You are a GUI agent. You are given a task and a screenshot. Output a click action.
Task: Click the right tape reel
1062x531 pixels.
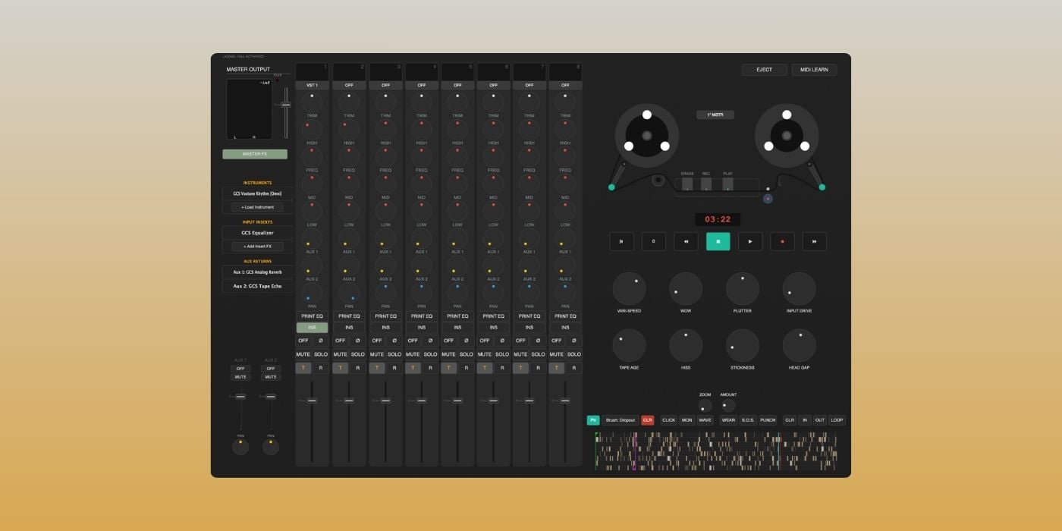click(787, 136)
